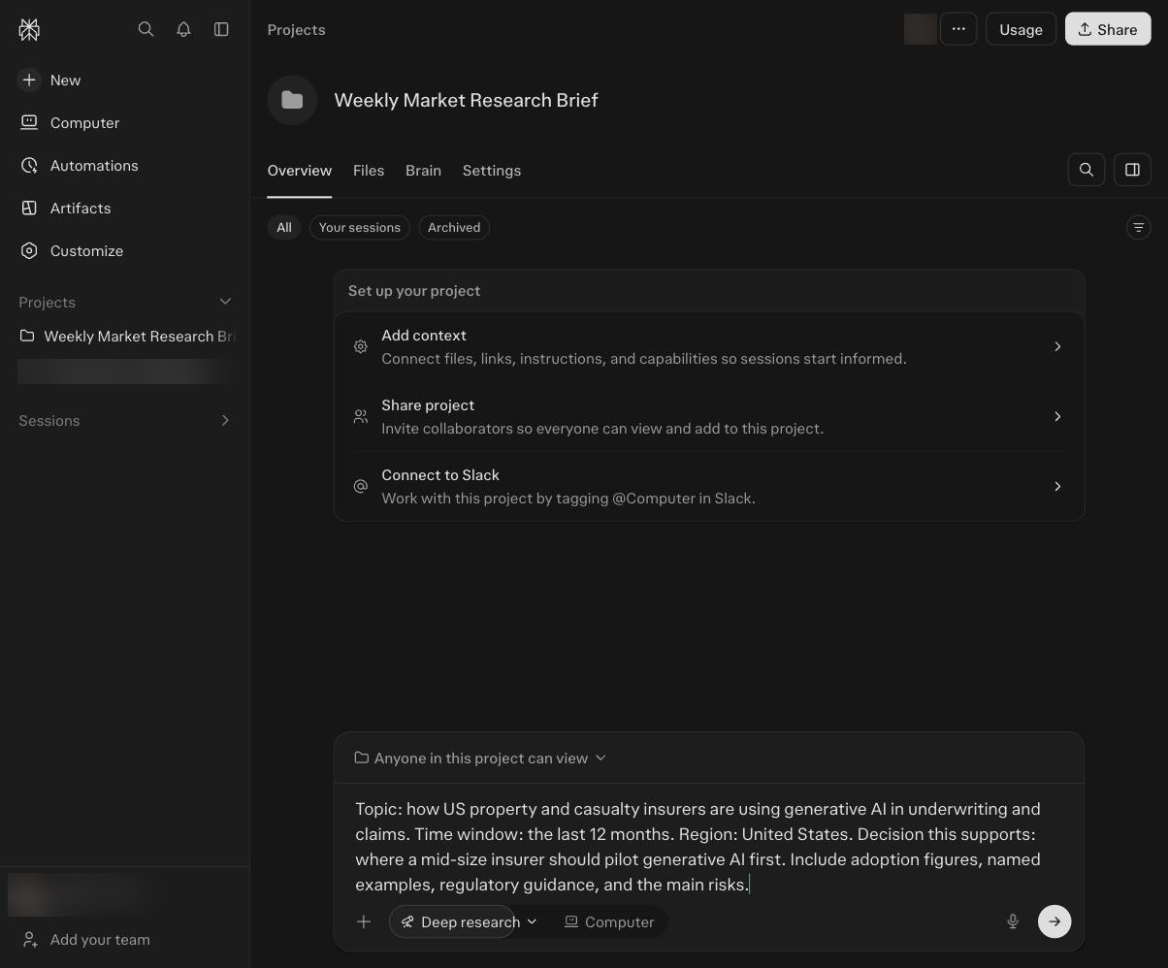
Task: Submit the prompt with arrow button
Action: [1054, 921]
